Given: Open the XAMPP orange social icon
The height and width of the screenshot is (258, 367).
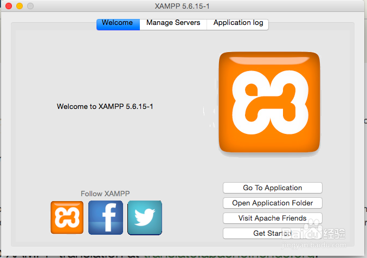Looking at the screenshot, I should 67,217.
